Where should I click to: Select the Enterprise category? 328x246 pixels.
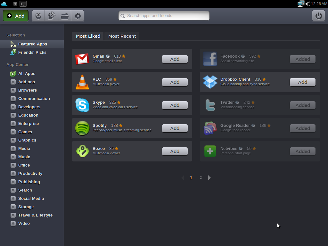(x=32, y=124)
